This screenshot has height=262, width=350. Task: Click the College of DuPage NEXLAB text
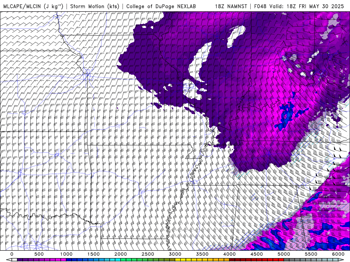pyautogui.click(x=161, y=6)
